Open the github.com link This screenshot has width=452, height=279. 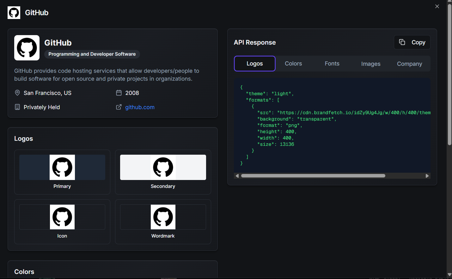(x=140, y=107)
